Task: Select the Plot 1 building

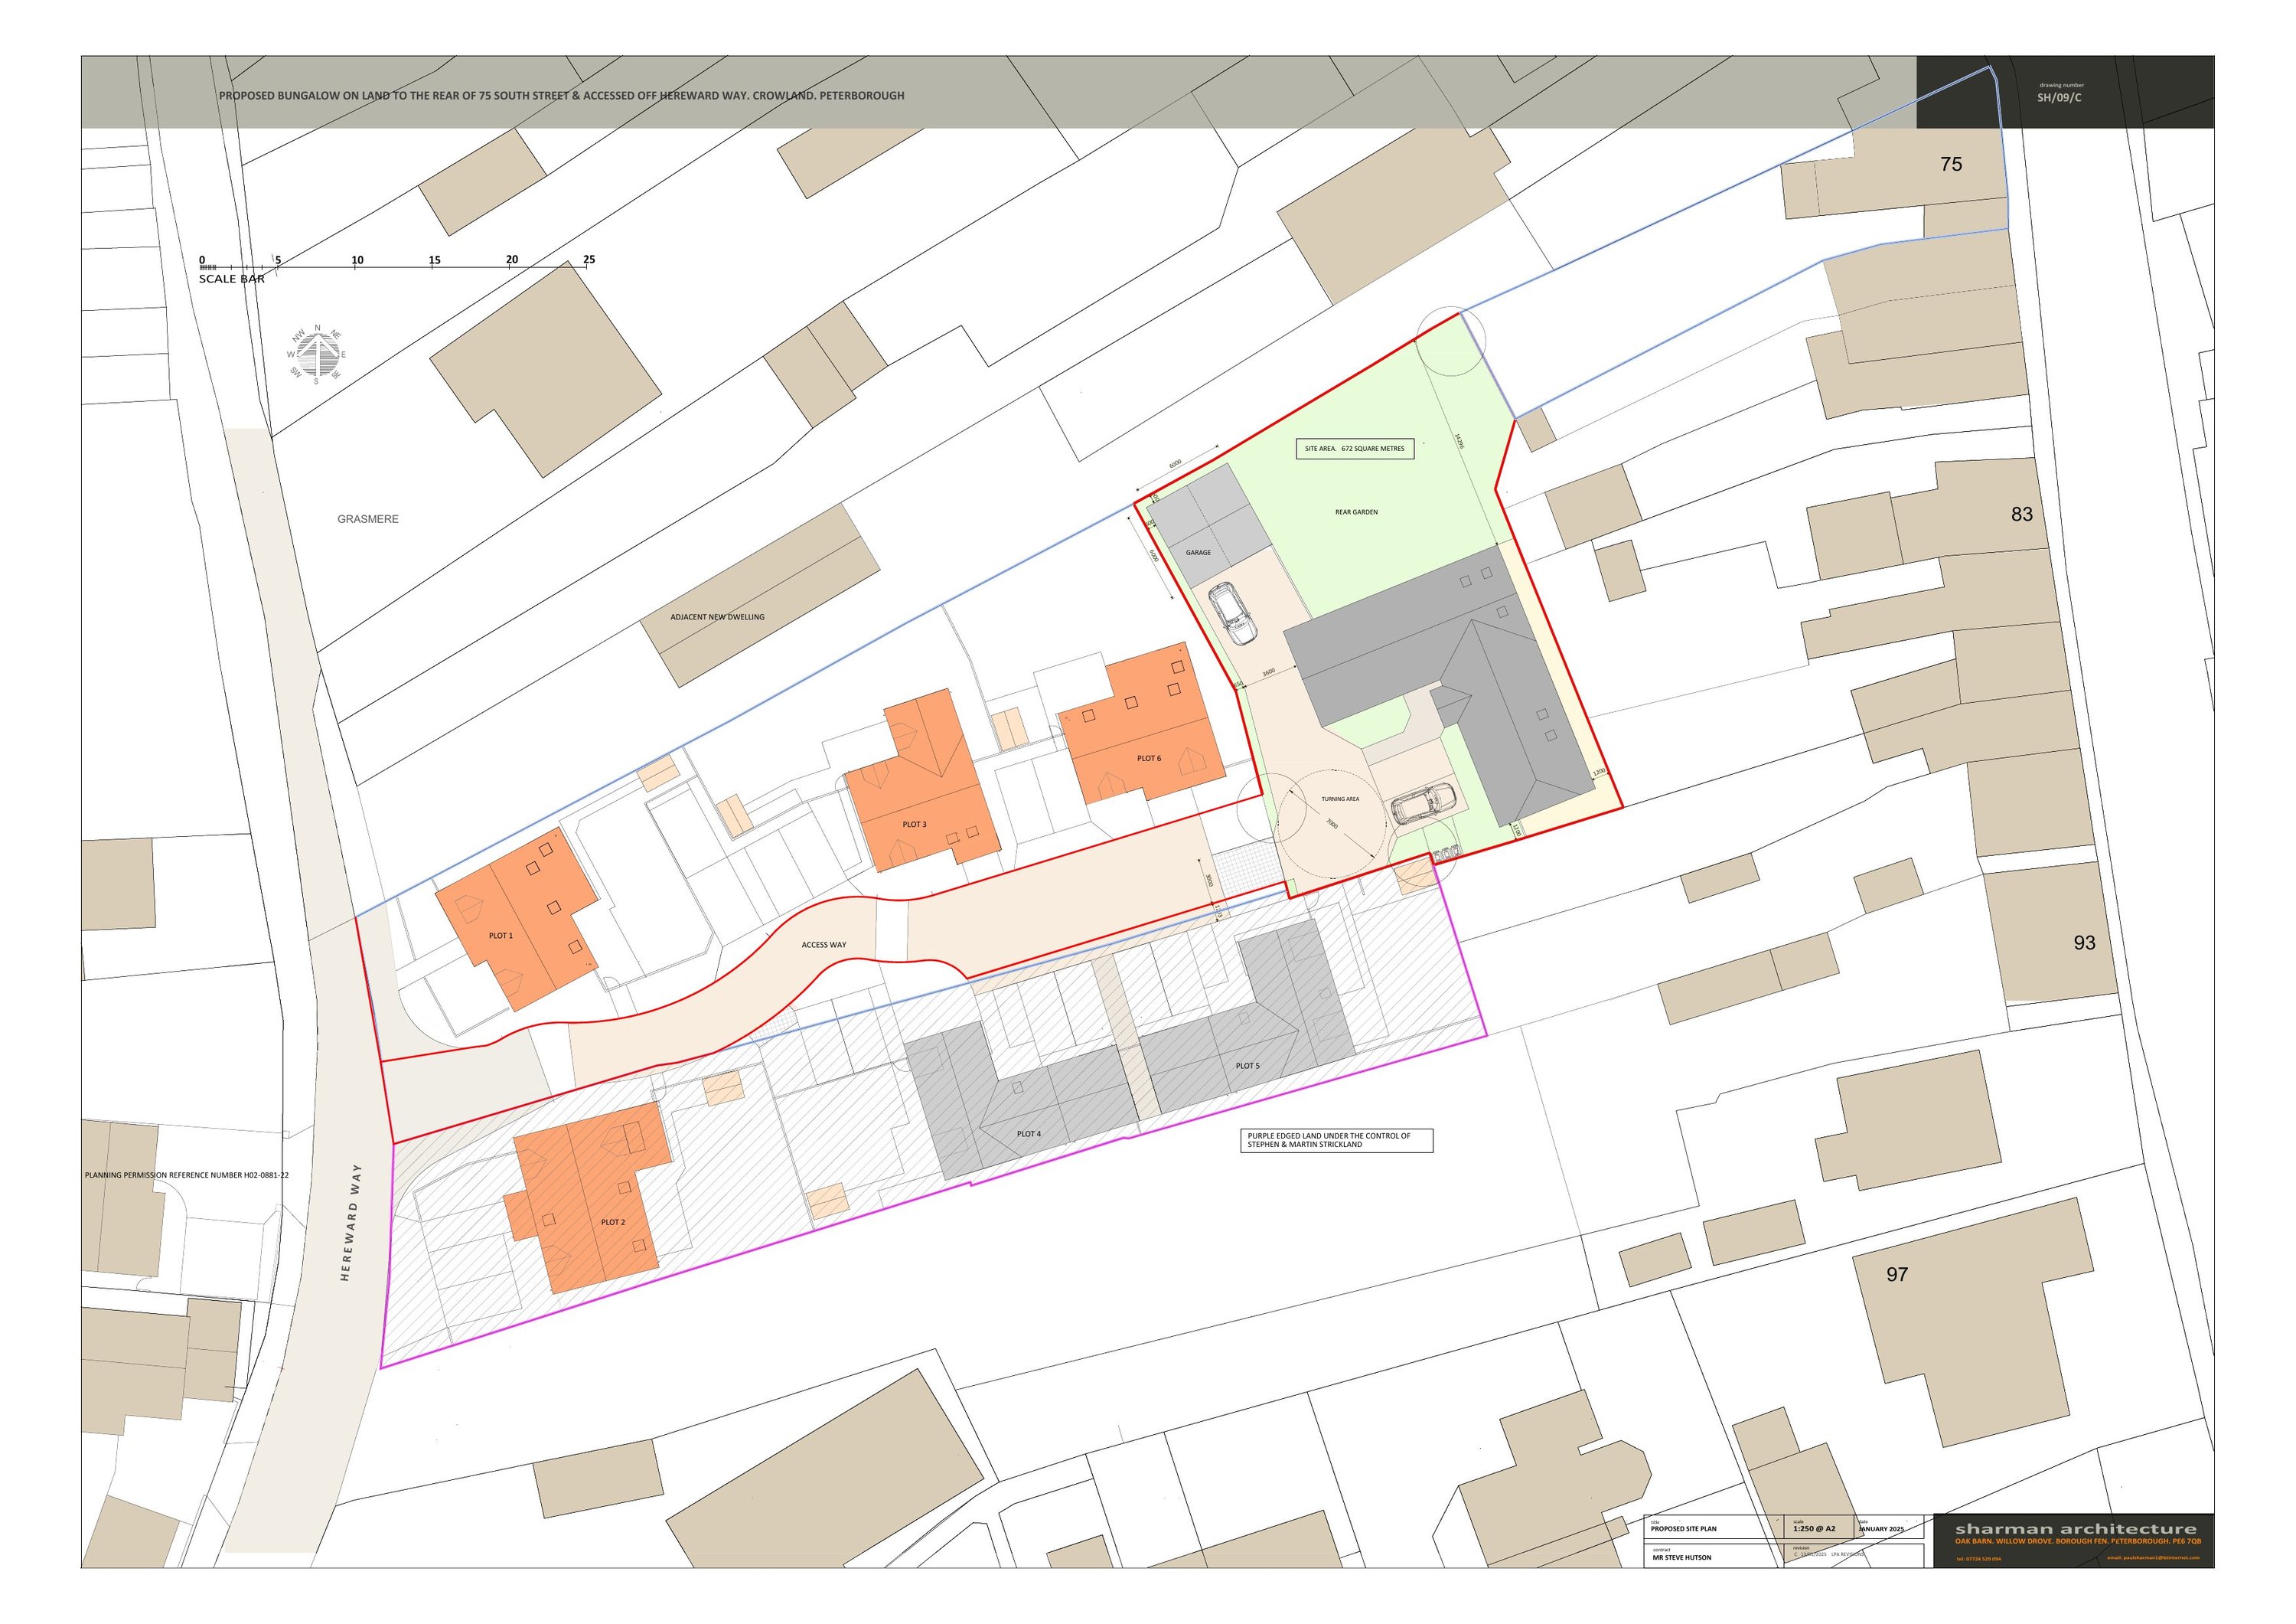Action: (x=515, y=919)
